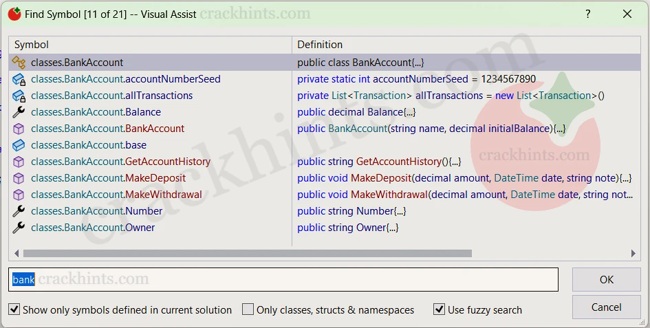650x328 pixels.
Task: Click definition 'public class BankAccount{...}'
Action: (360, 62)
